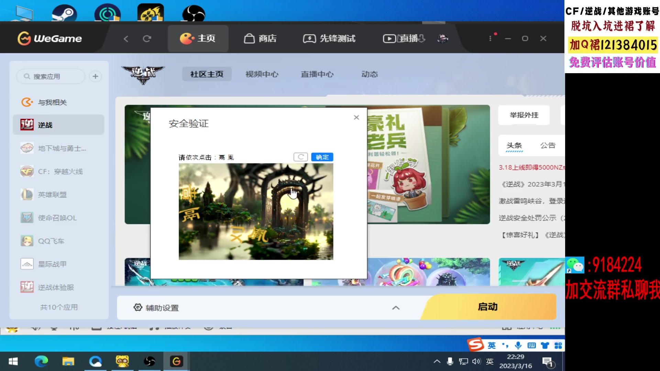Select 逆战体验服 in the sidebar
Viewport: 660px width, 371px height.
(58, 287)
